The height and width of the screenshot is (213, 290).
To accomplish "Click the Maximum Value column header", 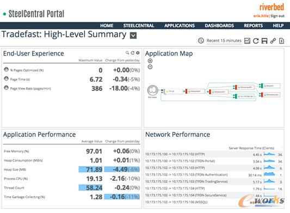I will tap(90, 60).
